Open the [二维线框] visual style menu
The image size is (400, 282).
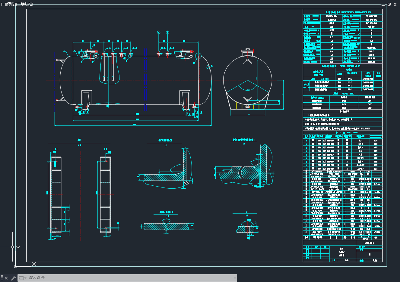pos(25,4)
